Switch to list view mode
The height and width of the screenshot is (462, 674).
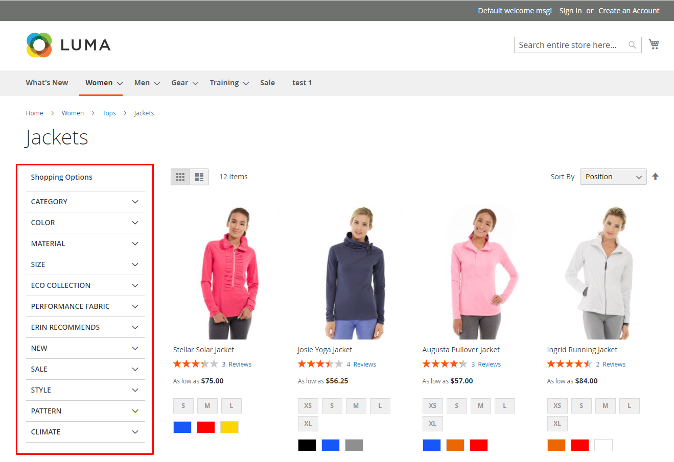[199, 177]
